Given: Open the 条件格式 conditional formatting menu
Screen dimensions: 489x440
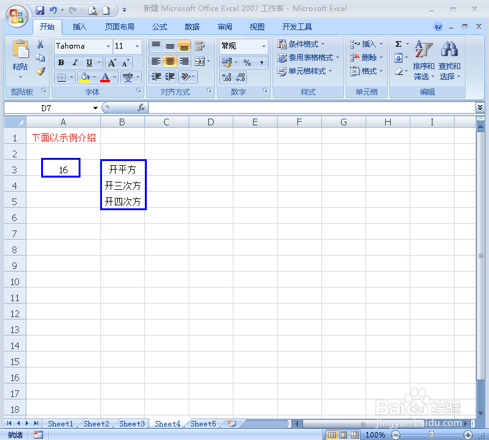Looking at the screenshot, I should (301, 44).
